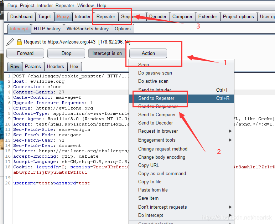Choose Do passive scan from menu
The height and width of the screenshot is (224, 275).
coord(182,73)
